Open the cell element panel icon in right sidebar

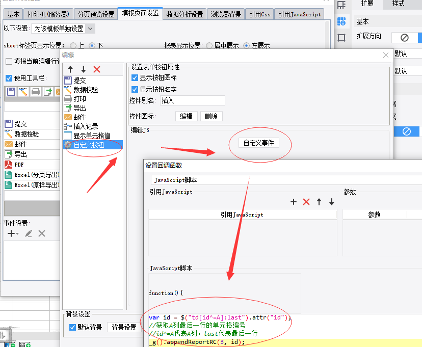341,21
